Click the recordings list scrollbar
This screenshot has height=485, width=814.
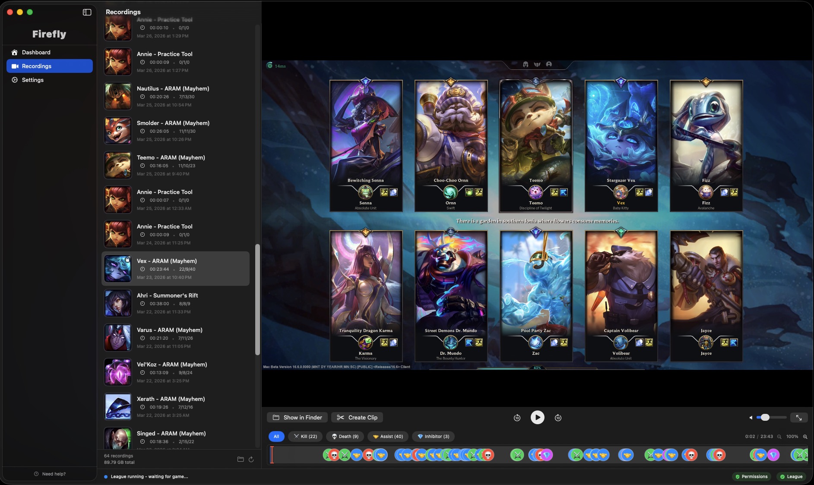(257, 300)
